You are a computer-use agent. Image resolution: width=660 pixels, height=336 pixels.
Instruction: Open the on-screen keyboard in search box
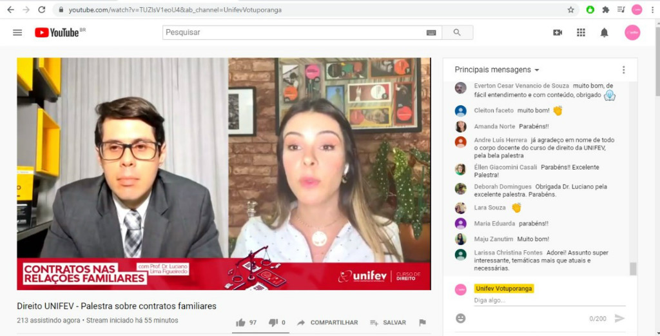pos(431,32)
